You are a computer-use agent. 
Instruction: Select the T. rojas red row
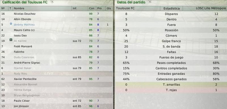[171, 90]
